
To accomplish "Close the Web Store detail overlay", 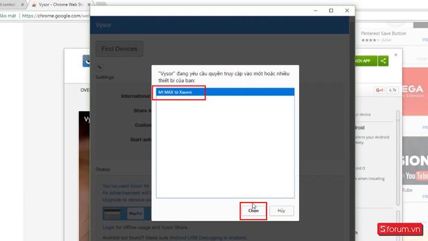I will point(396,55).
